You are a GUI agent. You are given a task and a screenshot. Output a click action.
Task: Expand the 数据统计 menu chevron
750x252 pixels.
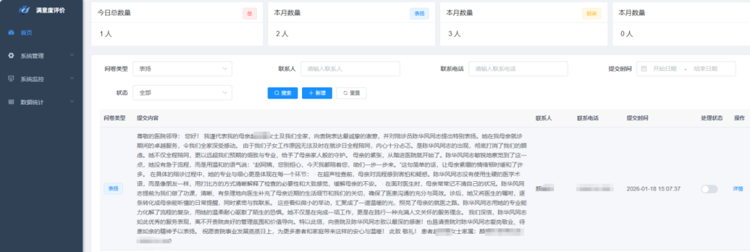pyautogui.click(x=72, y=102)
